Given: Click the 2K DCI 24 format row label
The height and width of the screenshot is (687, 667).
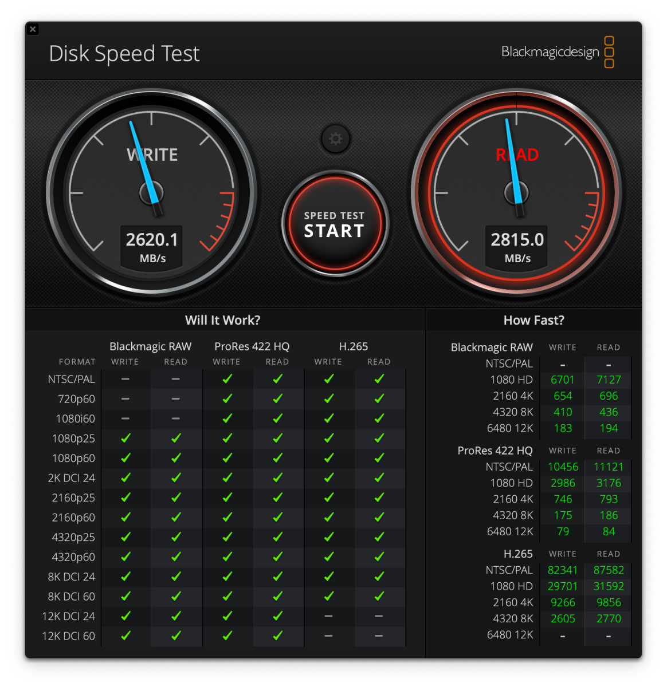Looking at the screenshot, I should 72,478.
